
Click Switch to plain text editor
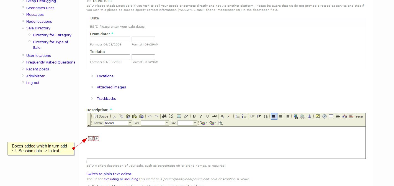click(x=109, y=174)
